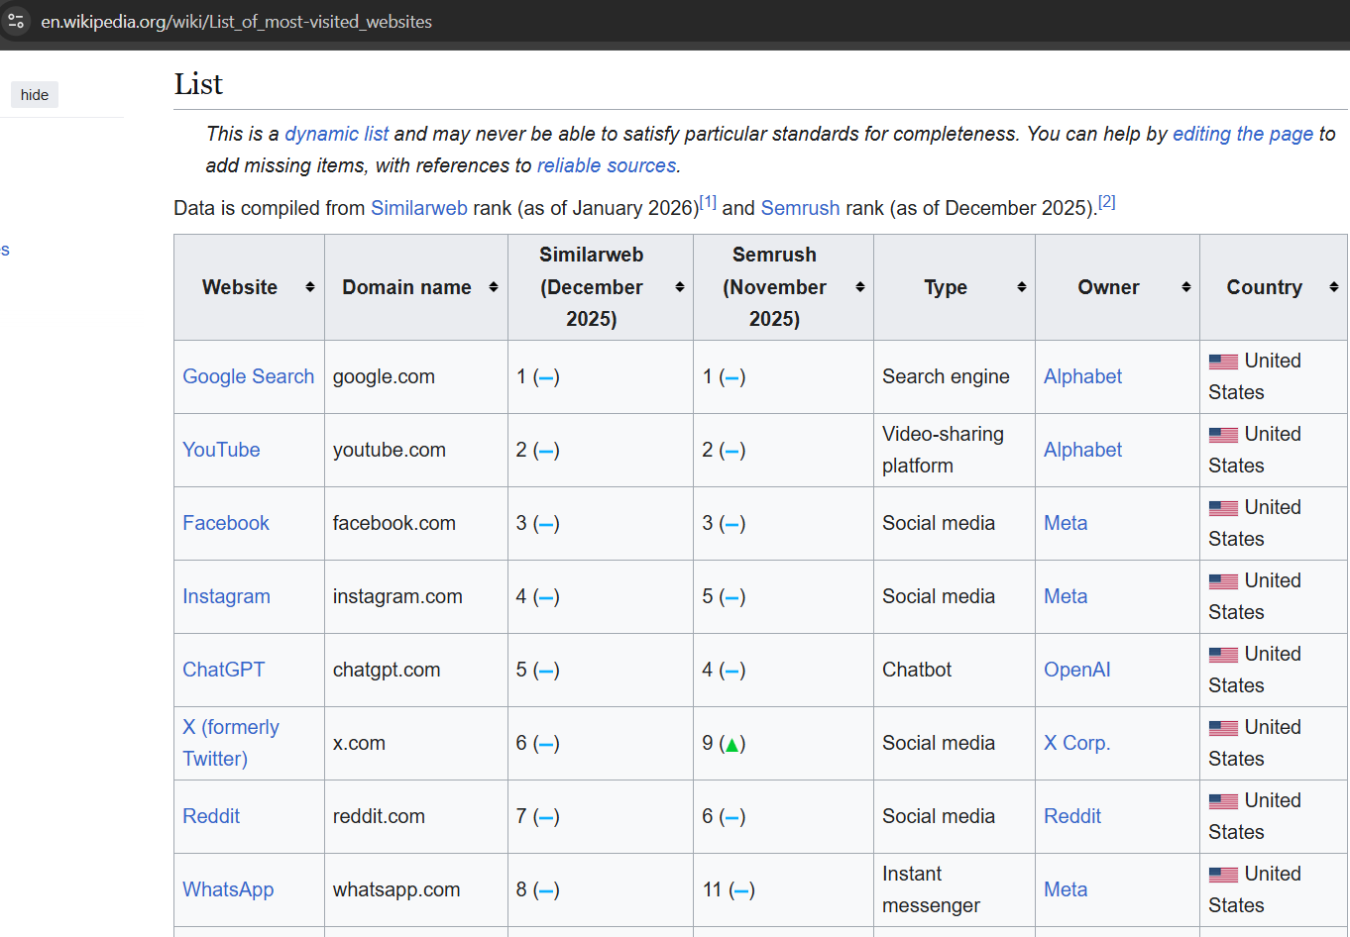This screenshot has width=1350, height=937.
Task: Open the YouTube article link
Action: [221, 450]
